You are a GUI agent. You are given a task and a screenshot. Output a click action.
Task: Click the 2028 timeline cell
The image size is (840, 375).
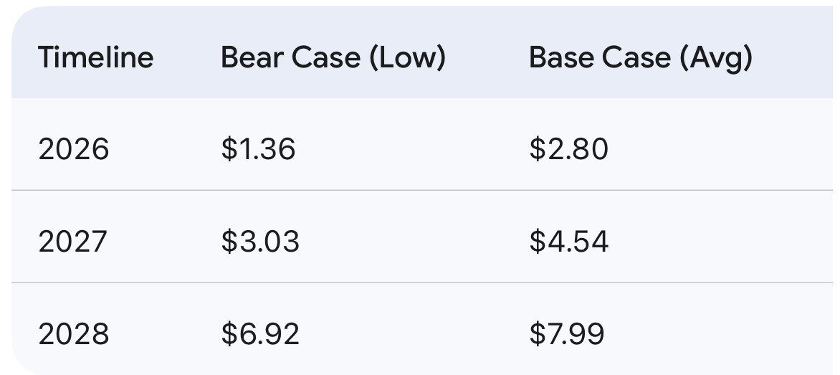tap(74, 334)
